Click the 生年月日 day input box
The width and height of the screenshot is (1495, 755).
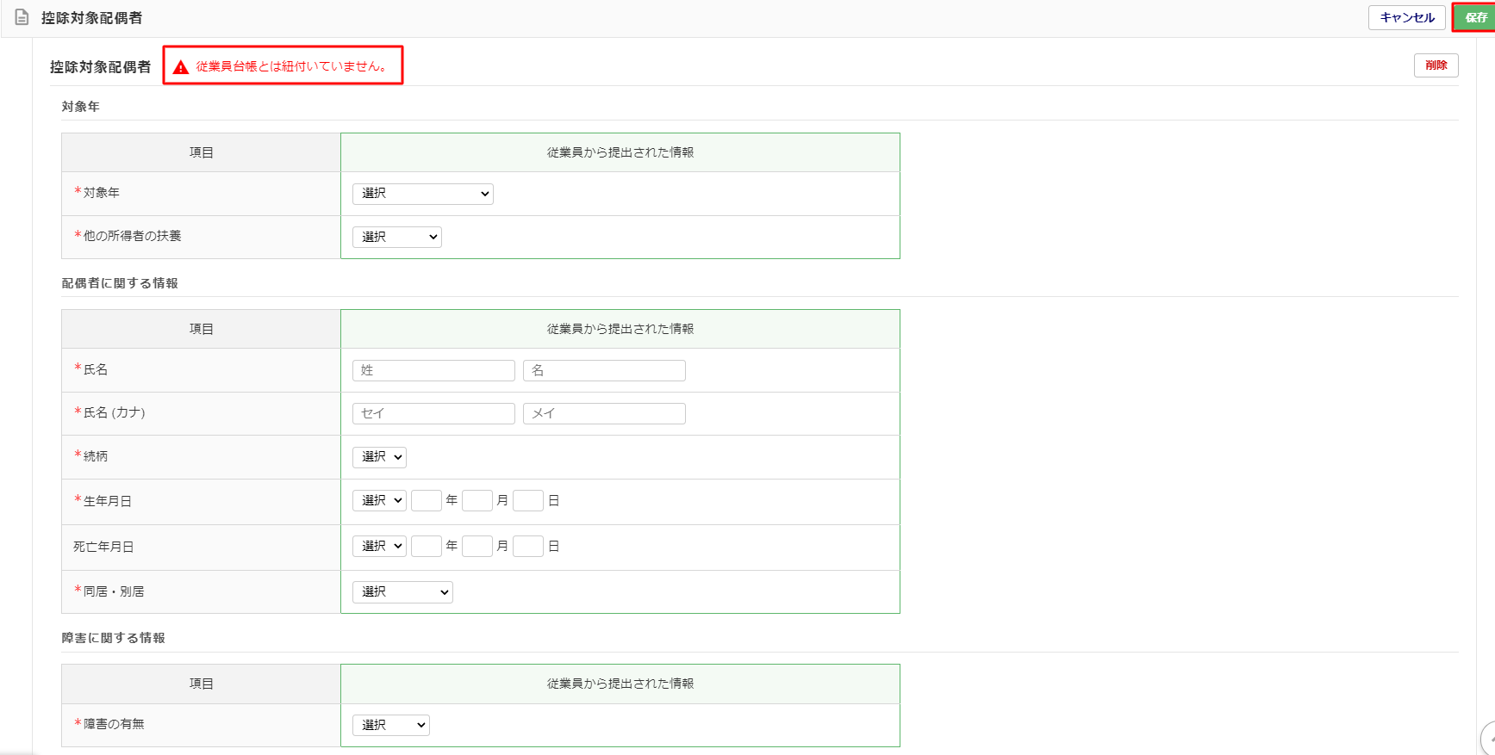[528, 500]
